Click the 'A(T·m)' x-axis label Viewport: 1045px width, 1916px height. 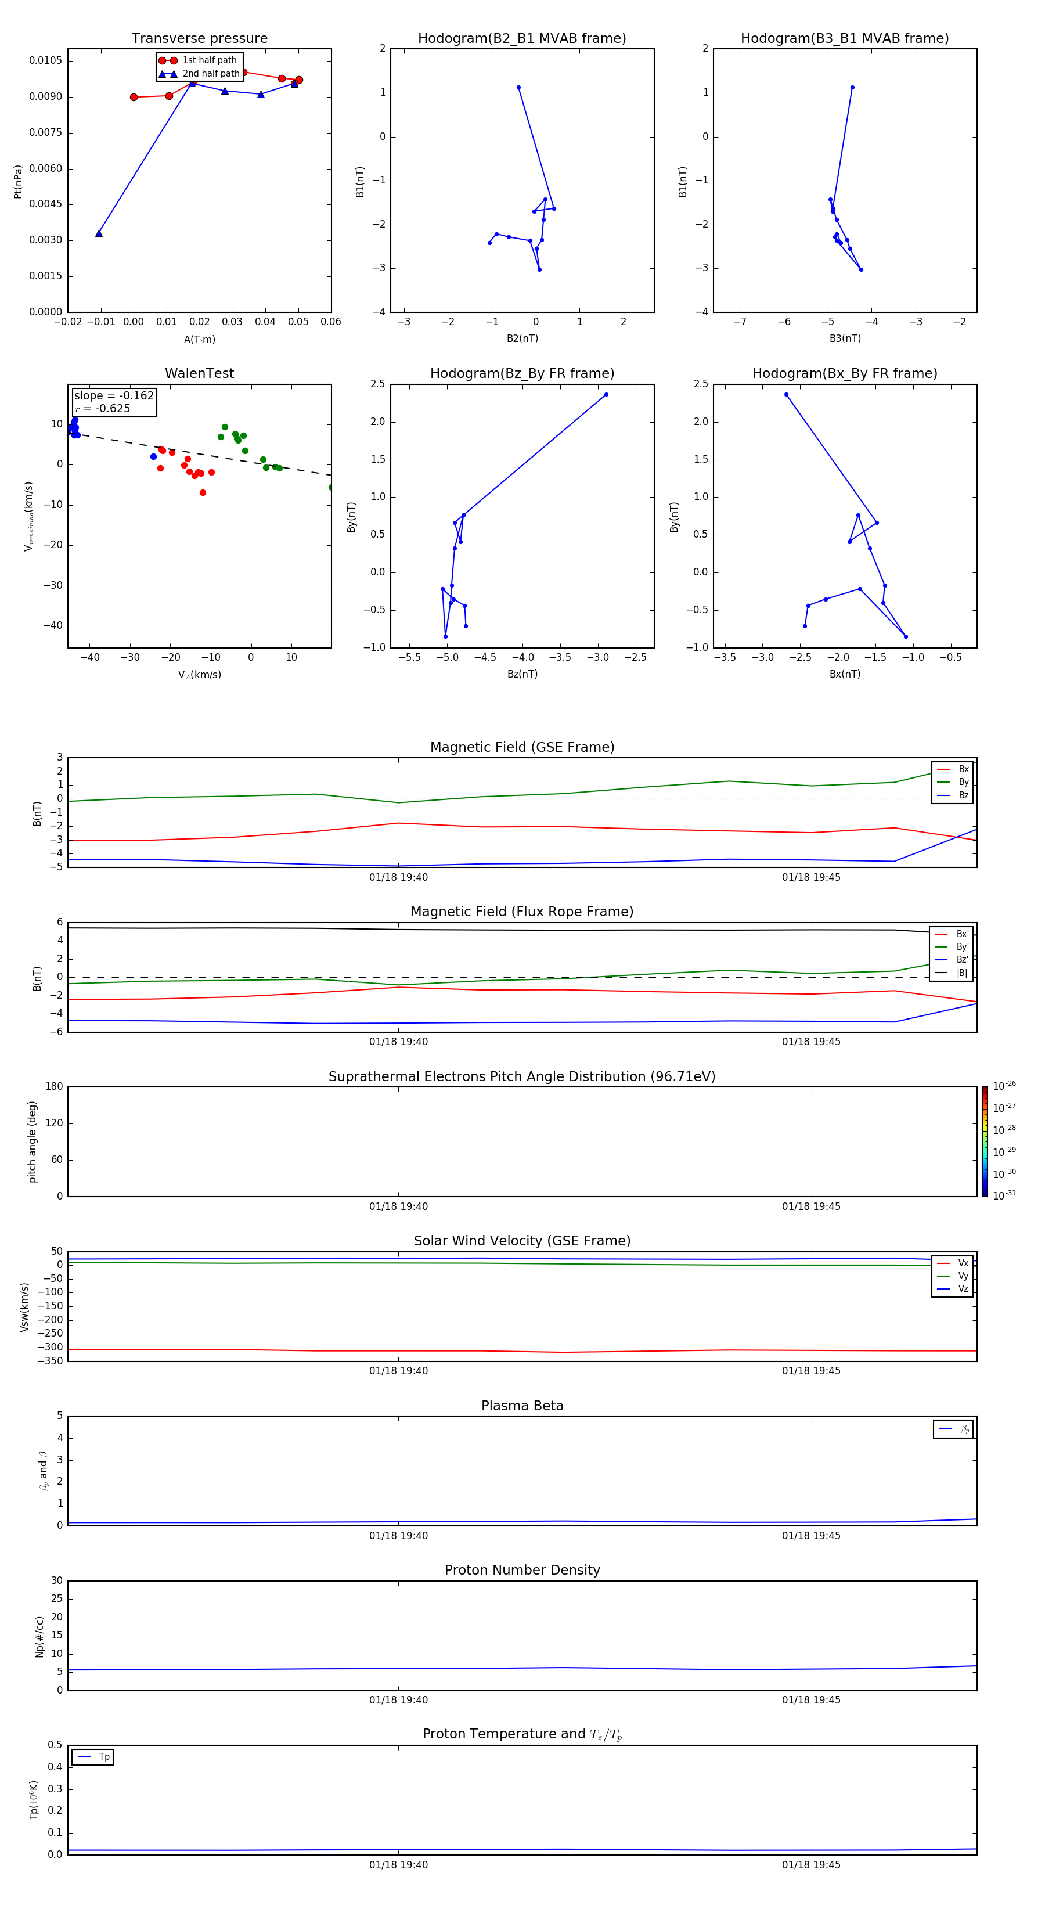(x=199, y=340)
